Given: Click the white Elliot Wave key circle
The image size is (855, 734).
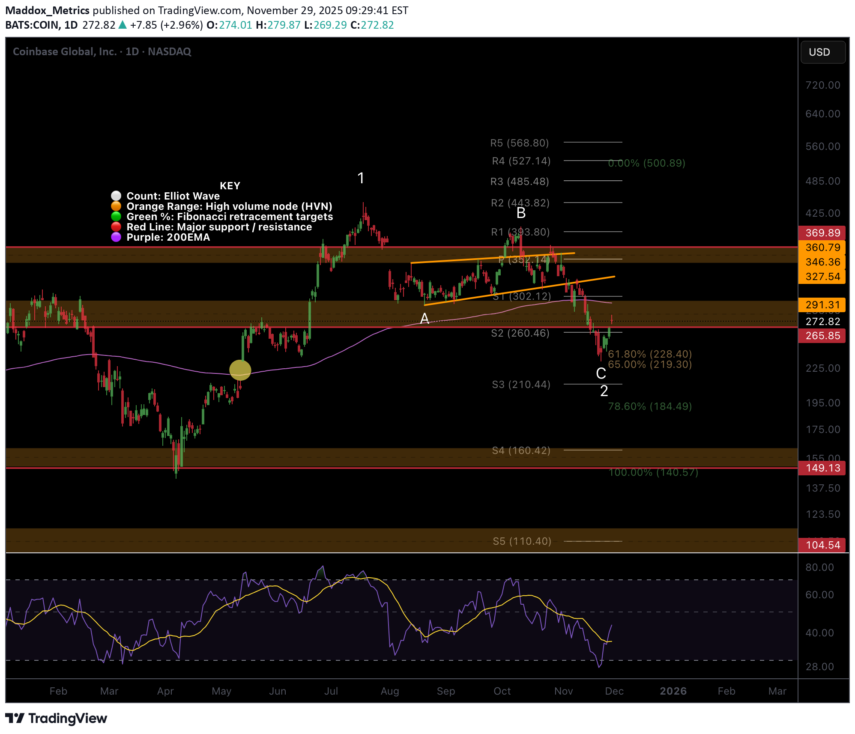Looking at the screenshot, I should pyautogui.click(x=116, y=196).
